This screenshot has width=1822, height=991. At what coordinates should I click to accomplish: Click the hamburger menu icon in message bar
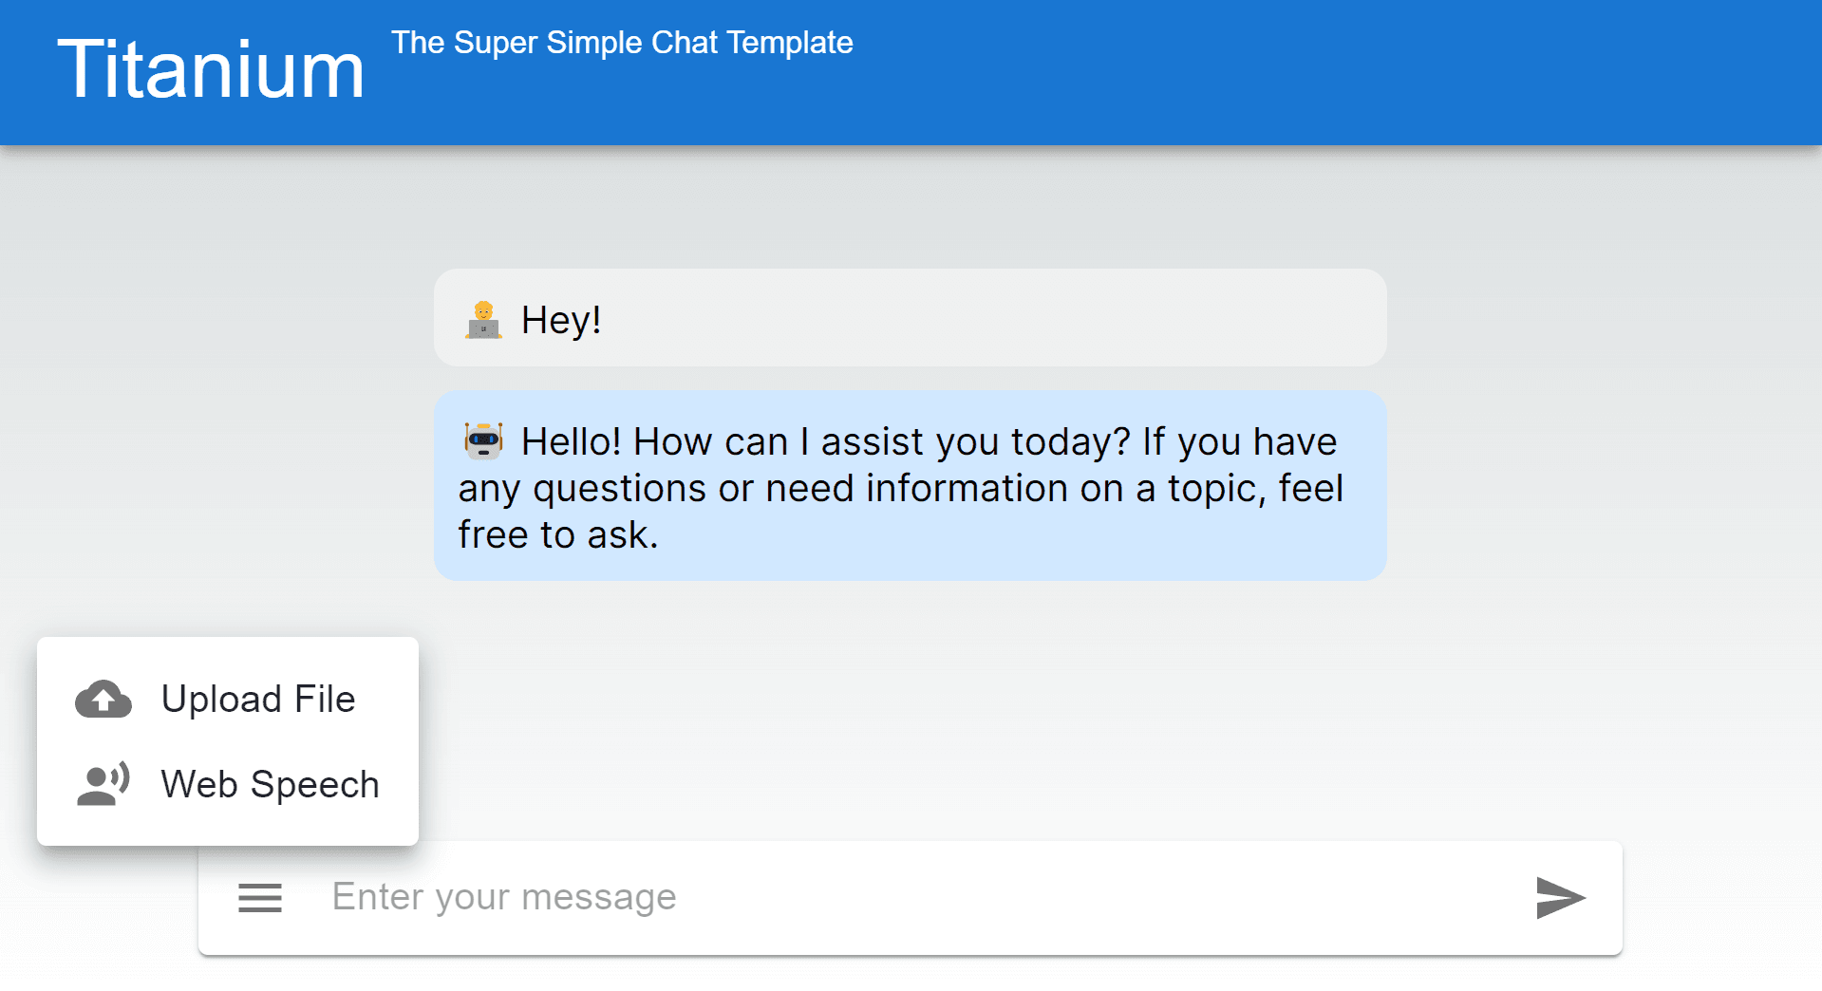[259, 897]
